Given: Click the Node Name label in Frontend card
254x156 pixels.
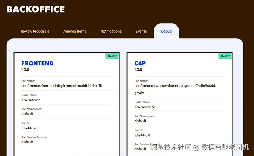Looking at the screenshot, I should coord(29,95).
